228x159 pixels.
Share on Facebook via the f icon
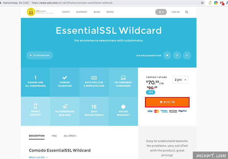[177, 55]
